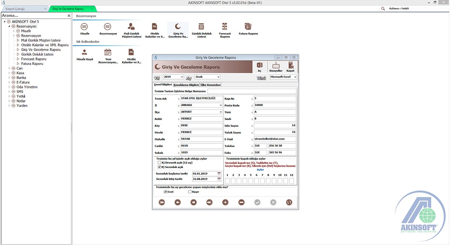Viewport: 451px width, 245px height.
Task: Click the Kapat button in dialog
Action: tap(291, 66)
